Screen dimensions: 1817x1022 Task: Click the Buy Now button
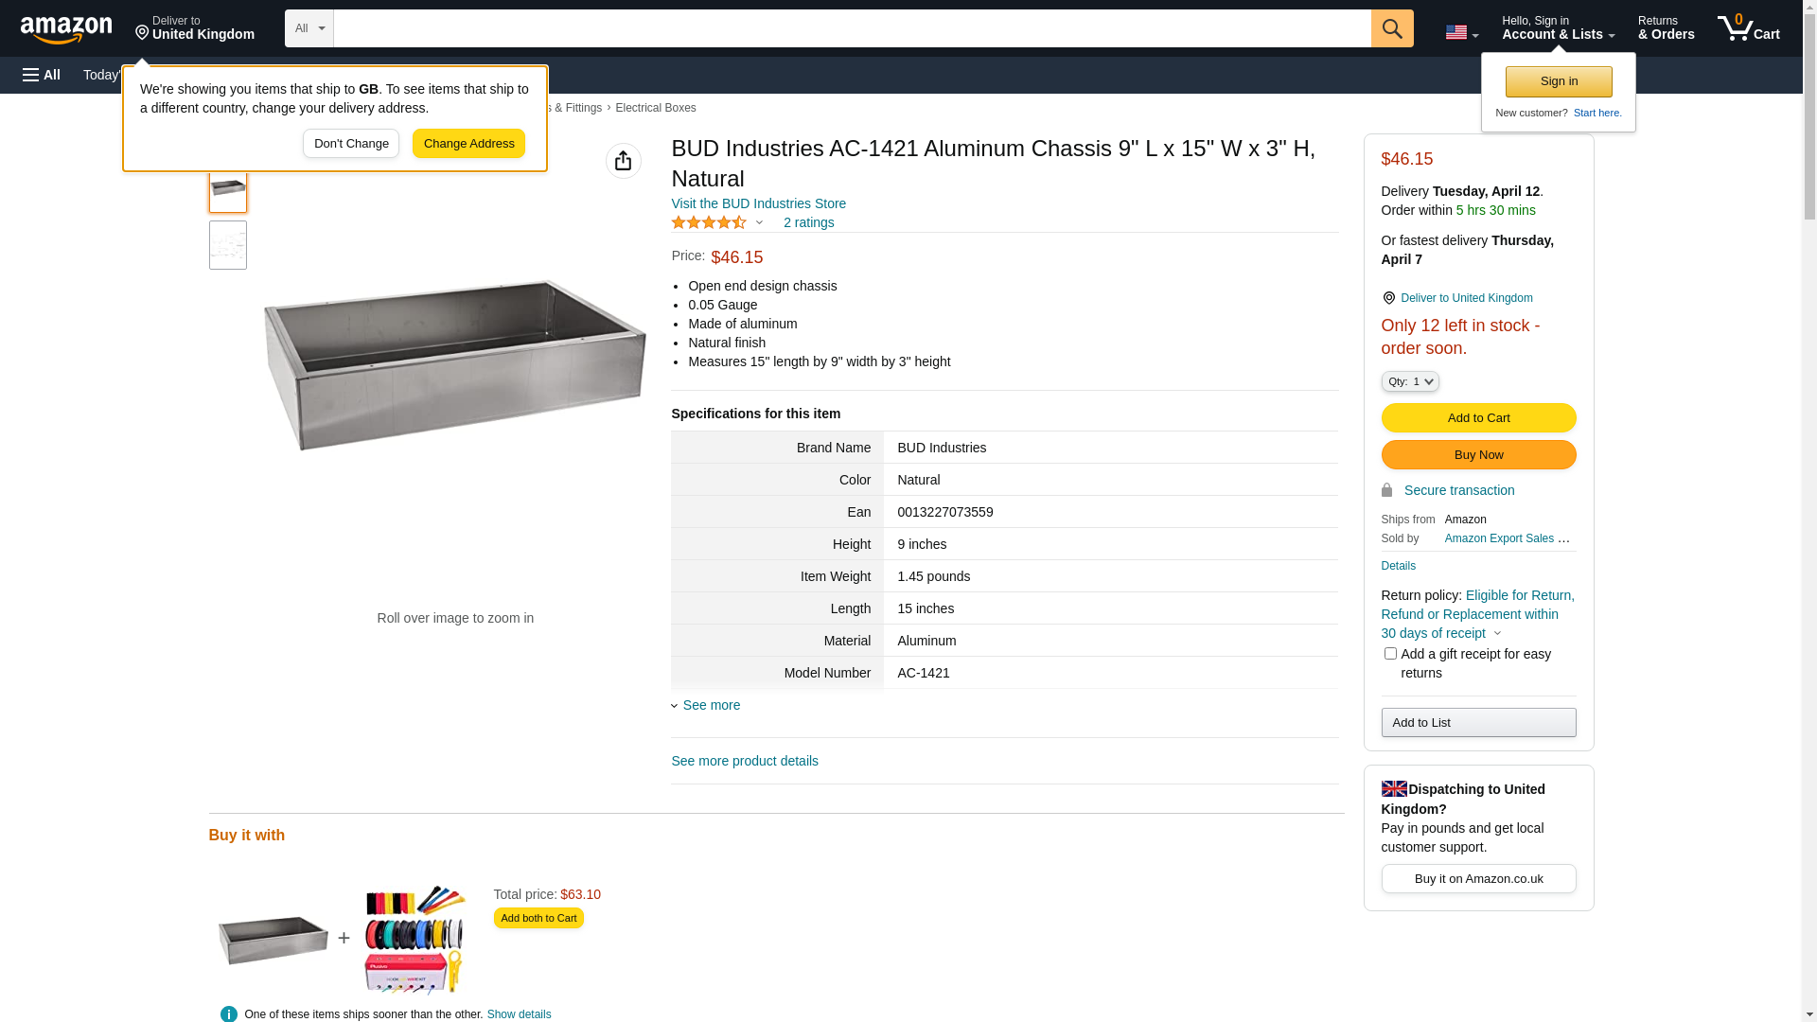tap(1478, 455)
